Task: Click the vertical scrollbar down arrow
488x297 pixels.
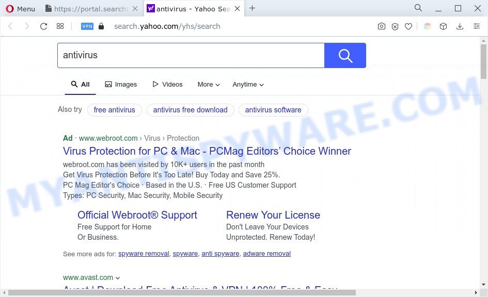Action: 483,285
